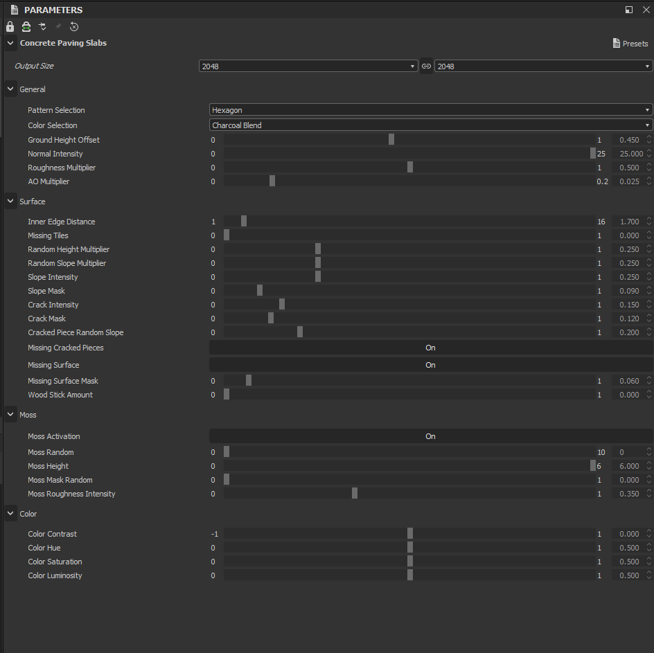Click the Moss Random value field
This screenshot has height=653, width=654.
(629, 452)
